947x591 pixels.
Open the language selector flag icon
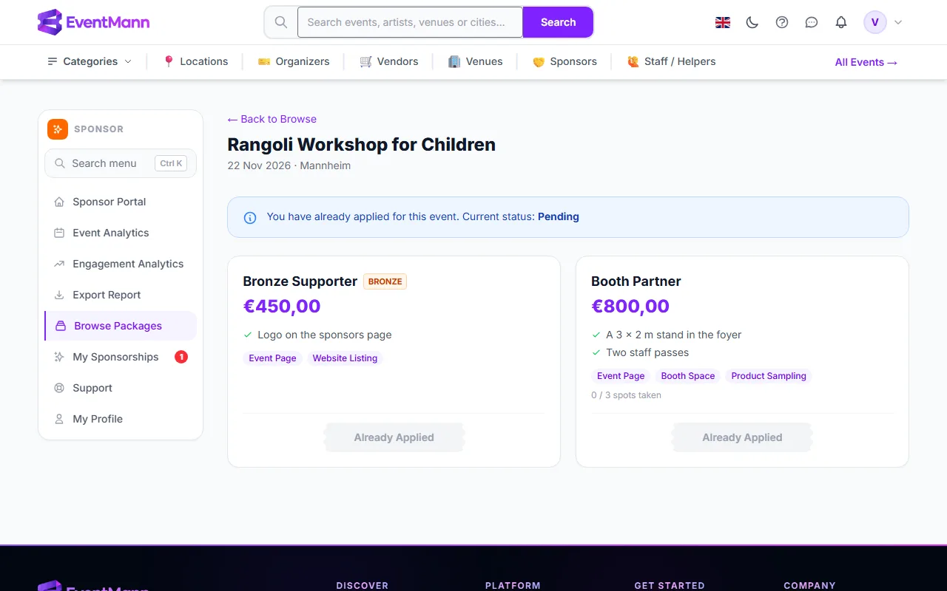click(723, 22)
